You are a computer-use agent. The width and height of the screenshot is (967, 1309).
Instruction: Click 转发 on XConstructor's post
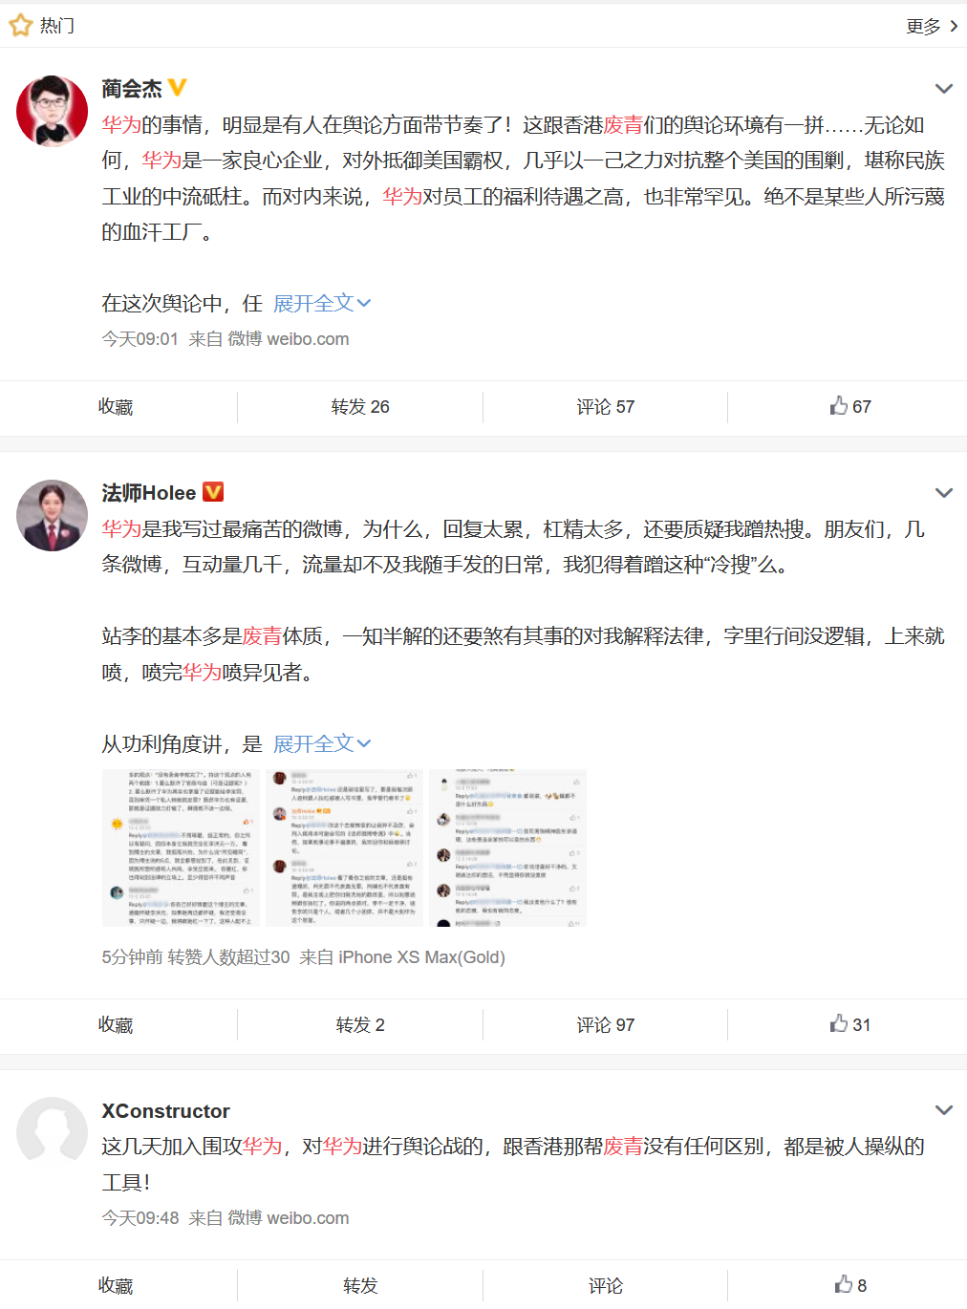[360, 1286]
